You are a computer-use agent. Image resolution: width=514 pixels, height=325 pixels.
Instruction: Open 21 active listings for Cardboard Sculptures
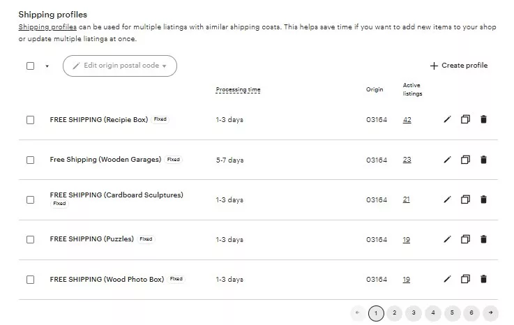407,199
